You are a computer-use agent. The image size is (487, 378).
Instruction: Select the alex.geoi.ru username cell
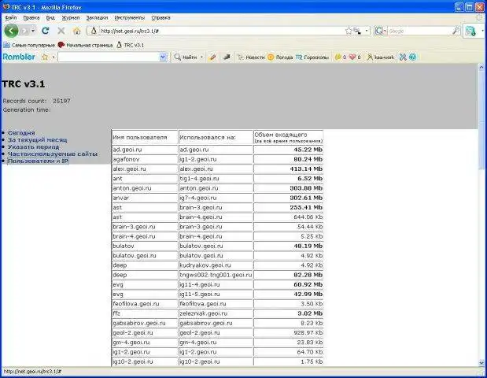pyautogui.click(x=145, y=169)
